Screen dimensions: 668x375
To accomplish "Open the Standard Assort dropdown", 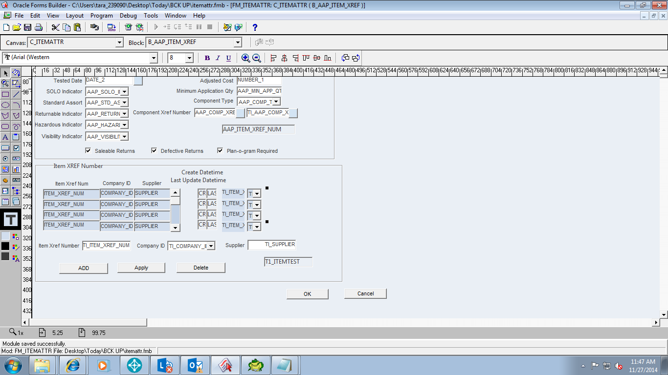I will pos(124,103).
